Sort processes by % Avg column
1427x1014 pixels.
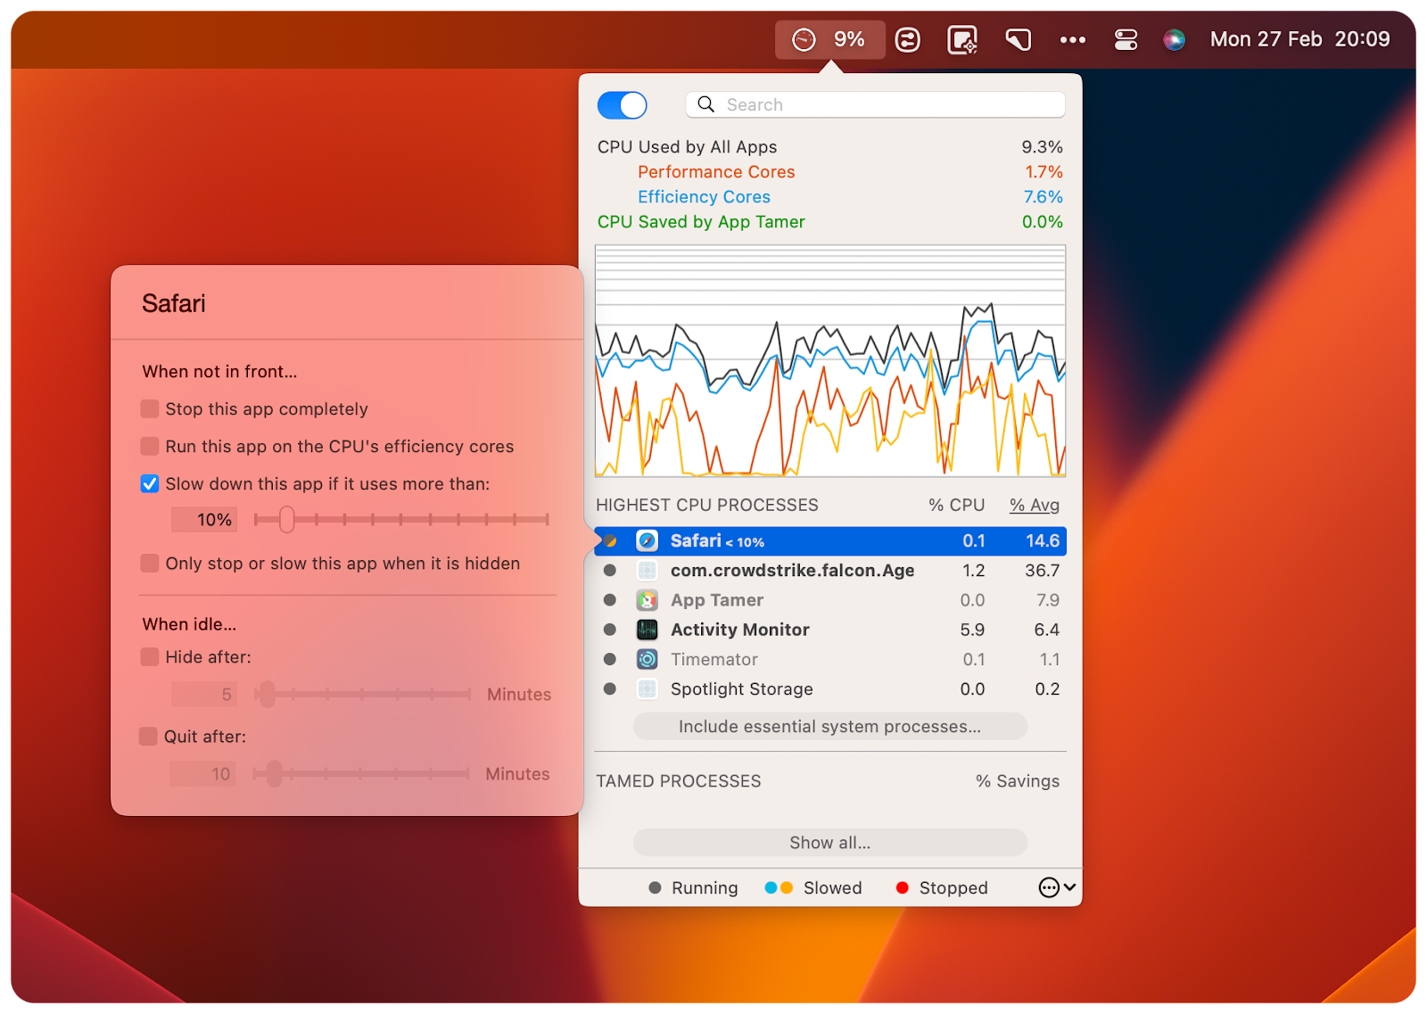1034,505
